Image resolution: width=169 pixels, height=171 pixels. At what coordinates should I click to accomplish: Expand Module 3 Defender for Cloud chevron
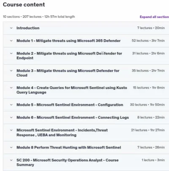11,71
